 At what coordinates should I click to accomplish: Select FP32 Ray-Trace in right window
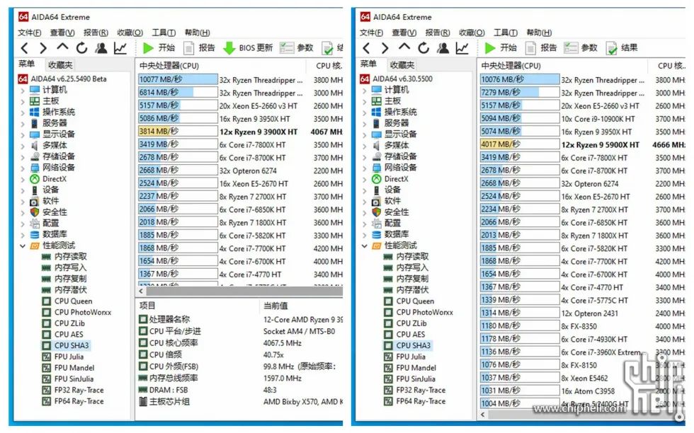pyautogui.click(x=421, y=390)
